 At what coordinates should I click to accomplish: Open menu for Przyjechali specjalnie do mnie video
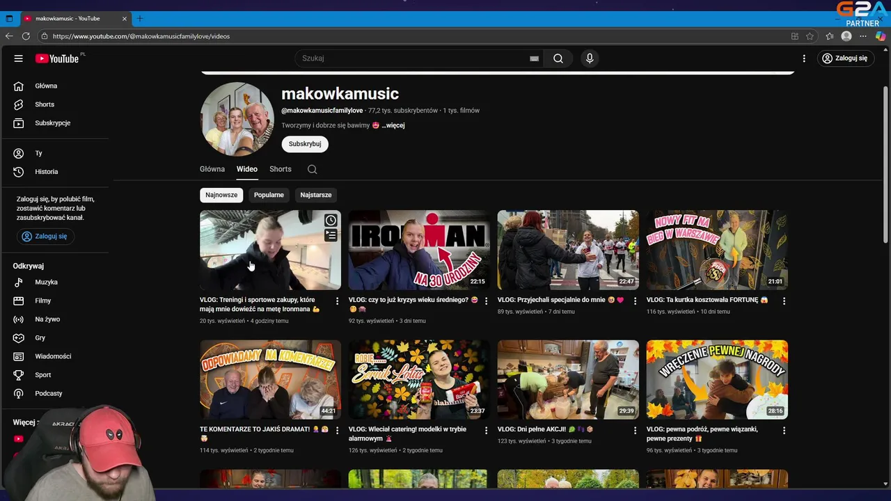tap(635, 301)
